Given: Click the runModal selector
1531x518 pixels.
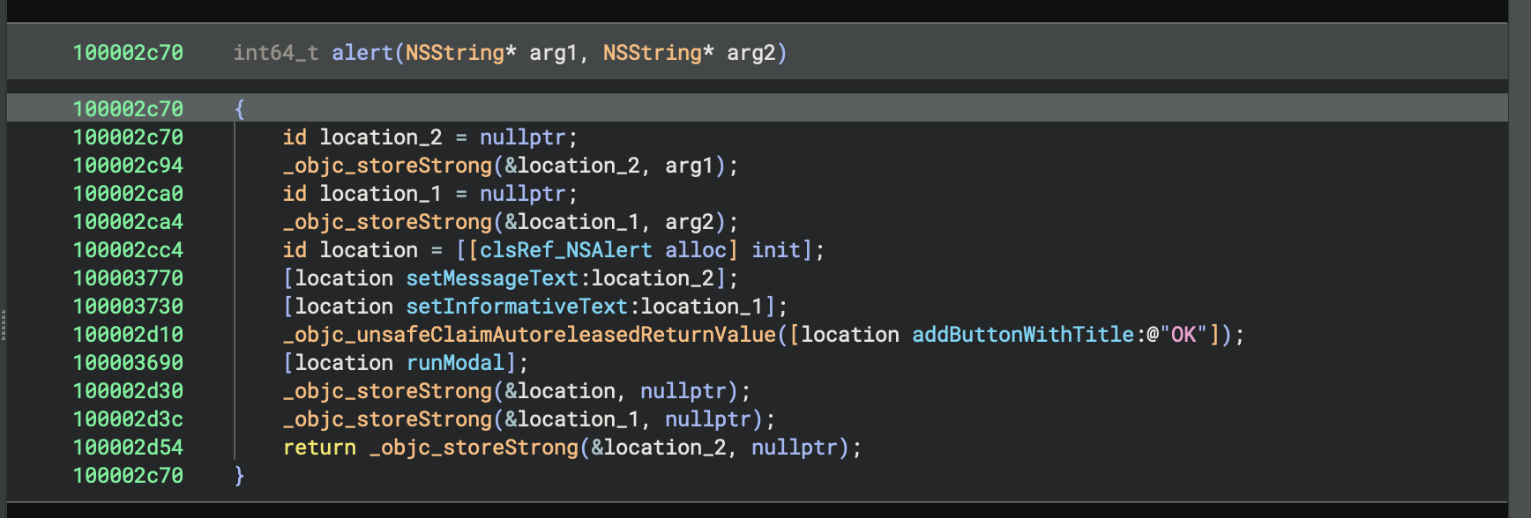Looking at the screenshot, I should tap(455, 363).
